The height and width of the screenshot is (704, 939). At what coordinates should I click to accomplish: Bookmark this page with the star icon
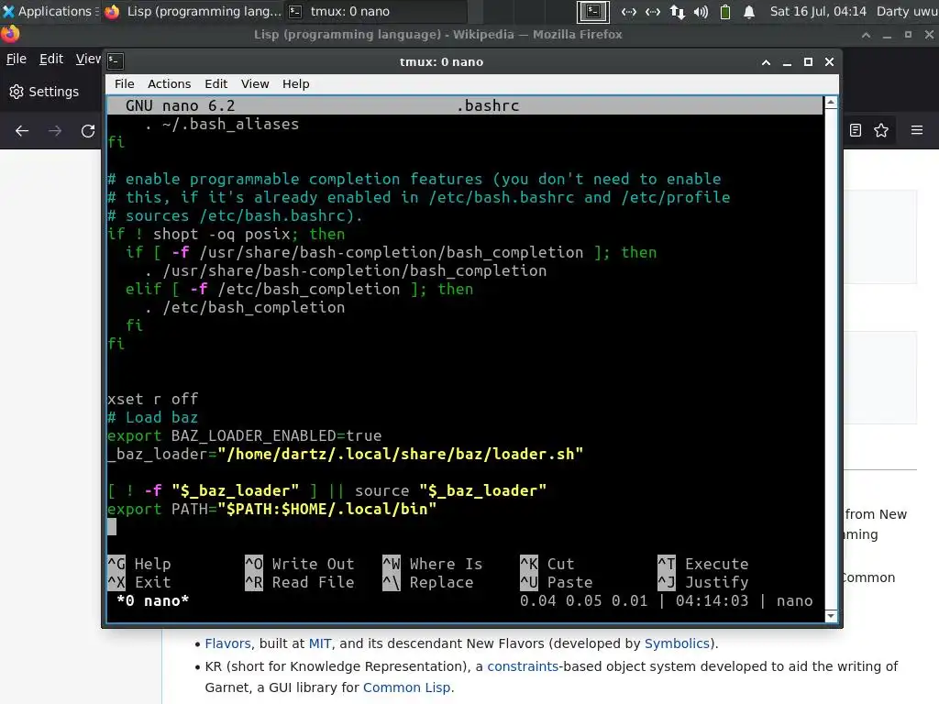tap(881, 130)
